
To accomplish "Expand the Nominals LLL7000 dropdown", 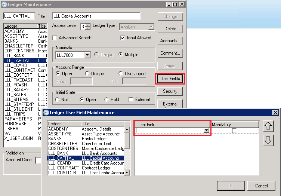I will 87,55.
